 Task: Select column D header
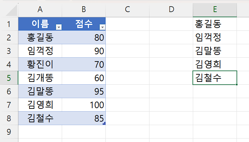[x=171, y=9]
